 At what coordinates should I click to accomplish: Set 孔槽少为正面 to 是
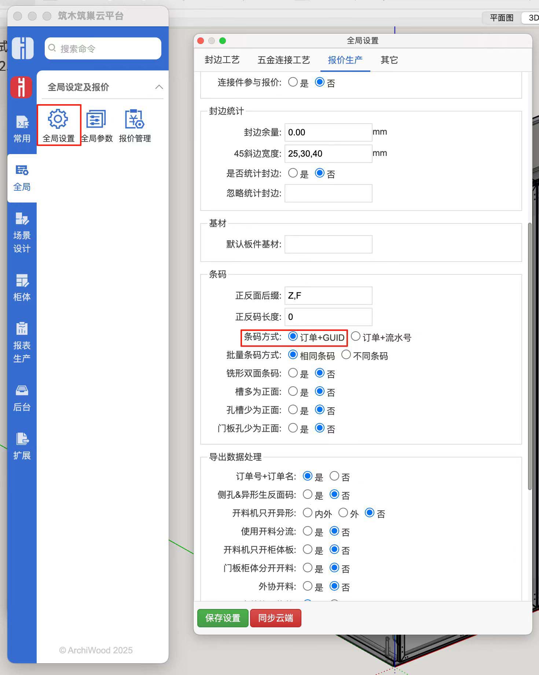293,410
